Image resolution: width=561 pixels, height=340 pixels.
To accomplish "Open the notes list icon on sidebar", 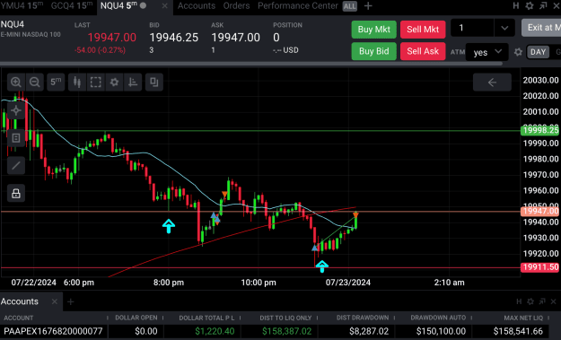I will point(16,138).
